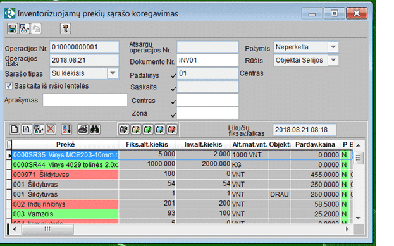Click horizontal scrollbar right arrow
The image size is (394, 246).
[347, 229]
